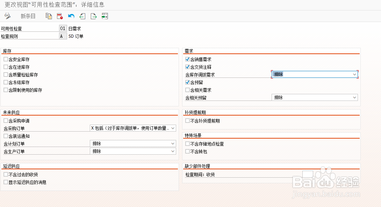Viewport: 381px width, 207px height.
Task: Click the 可用性检查 field label
Action: click(x=12, y=29)
